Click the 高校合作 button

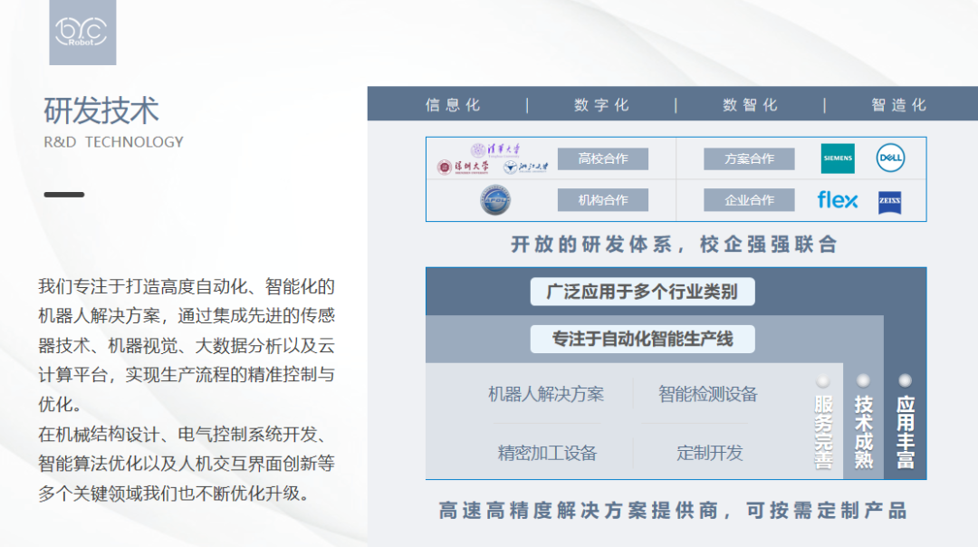click(x=602, y=158)
